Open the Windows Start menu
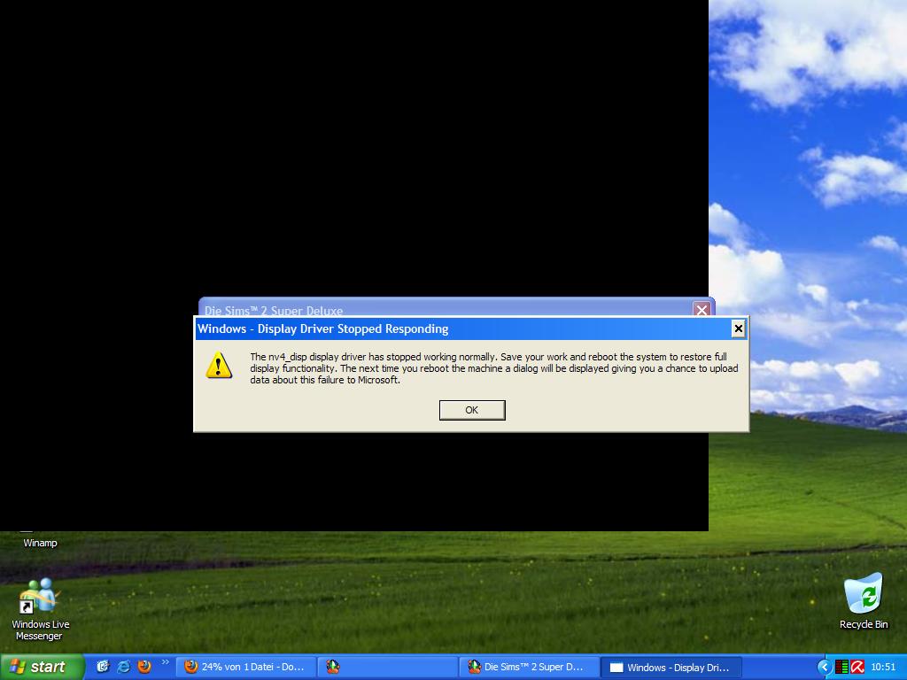 [x=43, y=667]
